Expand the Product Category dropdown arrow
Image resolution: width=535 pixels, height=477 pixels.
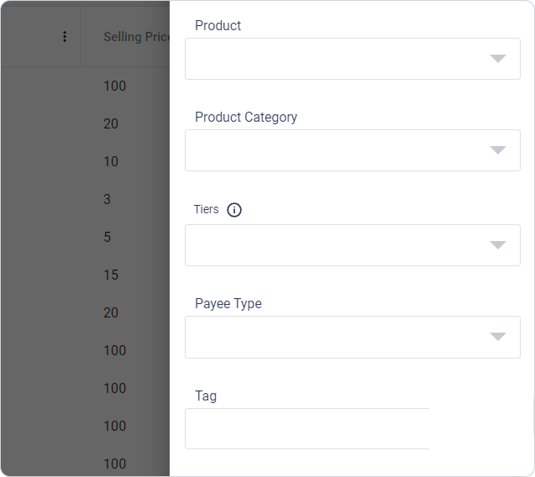coord(497,150)
